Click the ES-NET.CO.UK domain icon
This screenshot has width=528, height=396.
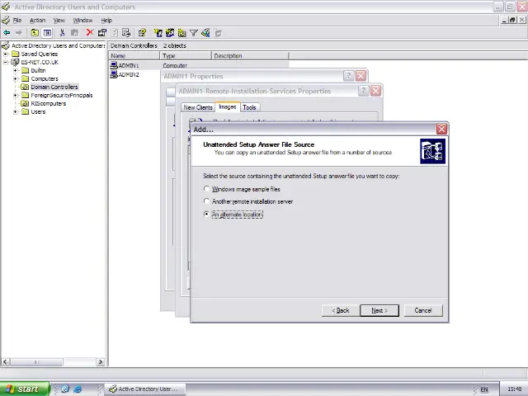tap(15, 62)
